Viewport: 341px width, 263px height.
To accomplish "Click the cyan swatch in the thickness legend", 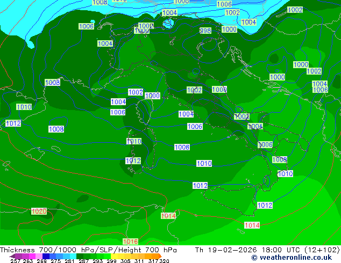I will point(73,256).
